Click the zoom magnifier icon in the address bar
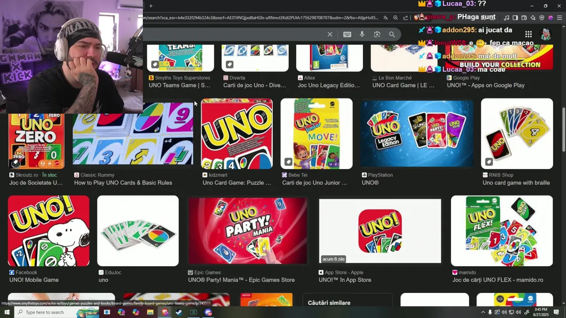Image resolution: width=566 pixels, height=318 pixels. 396,18
